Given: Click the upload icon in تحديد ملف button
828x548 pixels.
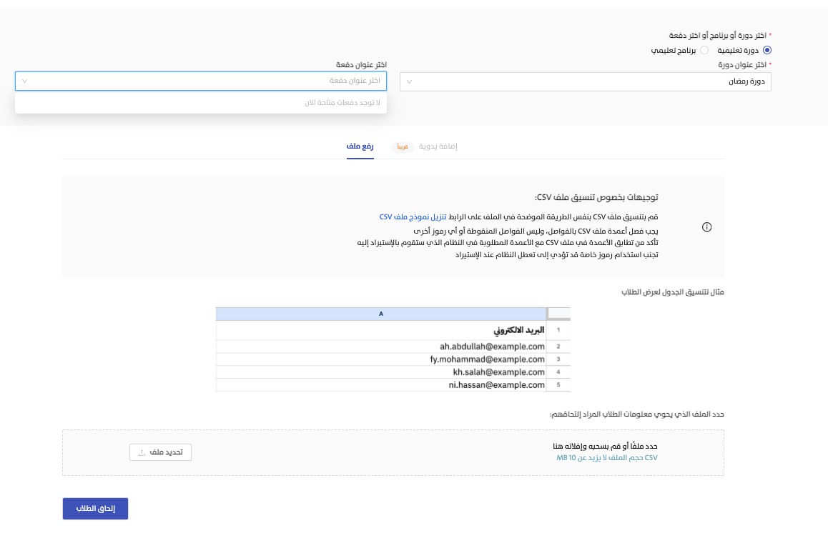Looking at the screenshot, I should (x=142, y=452).
